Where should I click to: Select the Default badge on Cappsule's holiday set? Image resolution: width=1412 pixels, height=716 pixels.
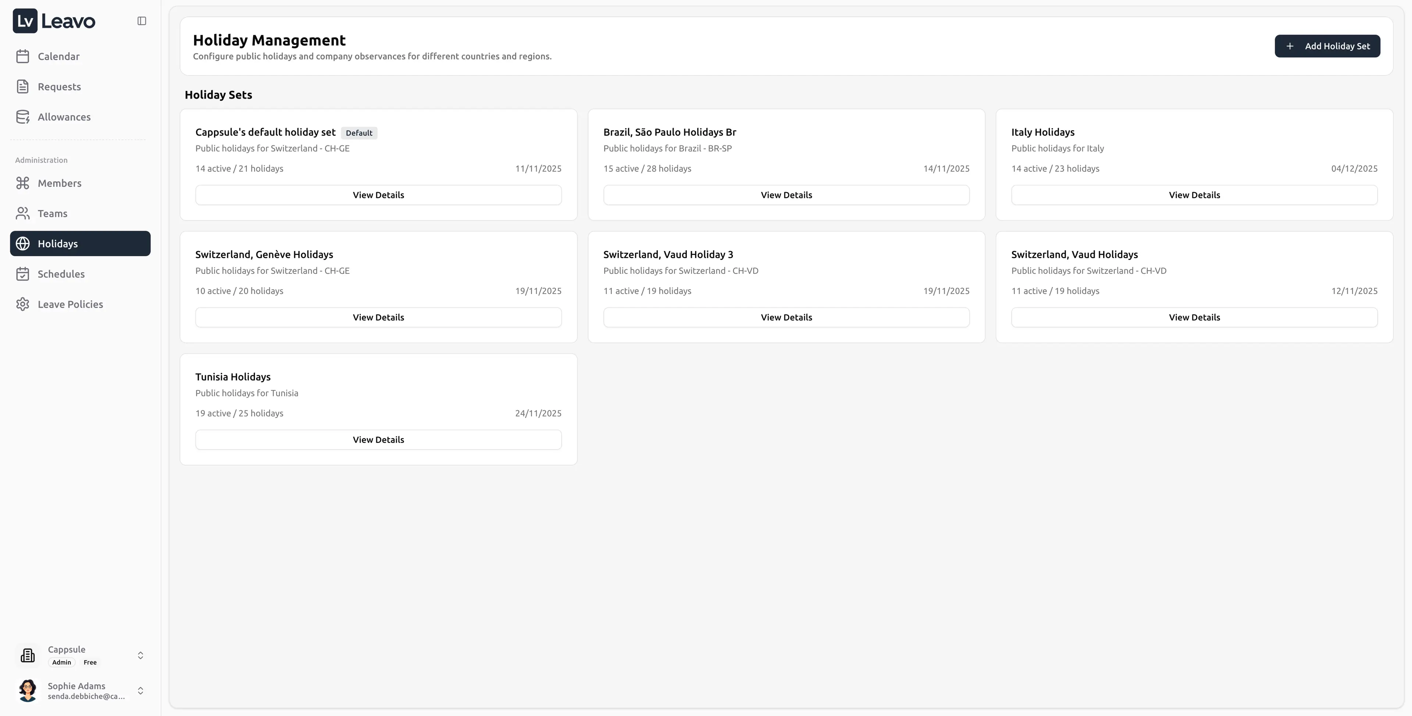[x=359, y=133]
